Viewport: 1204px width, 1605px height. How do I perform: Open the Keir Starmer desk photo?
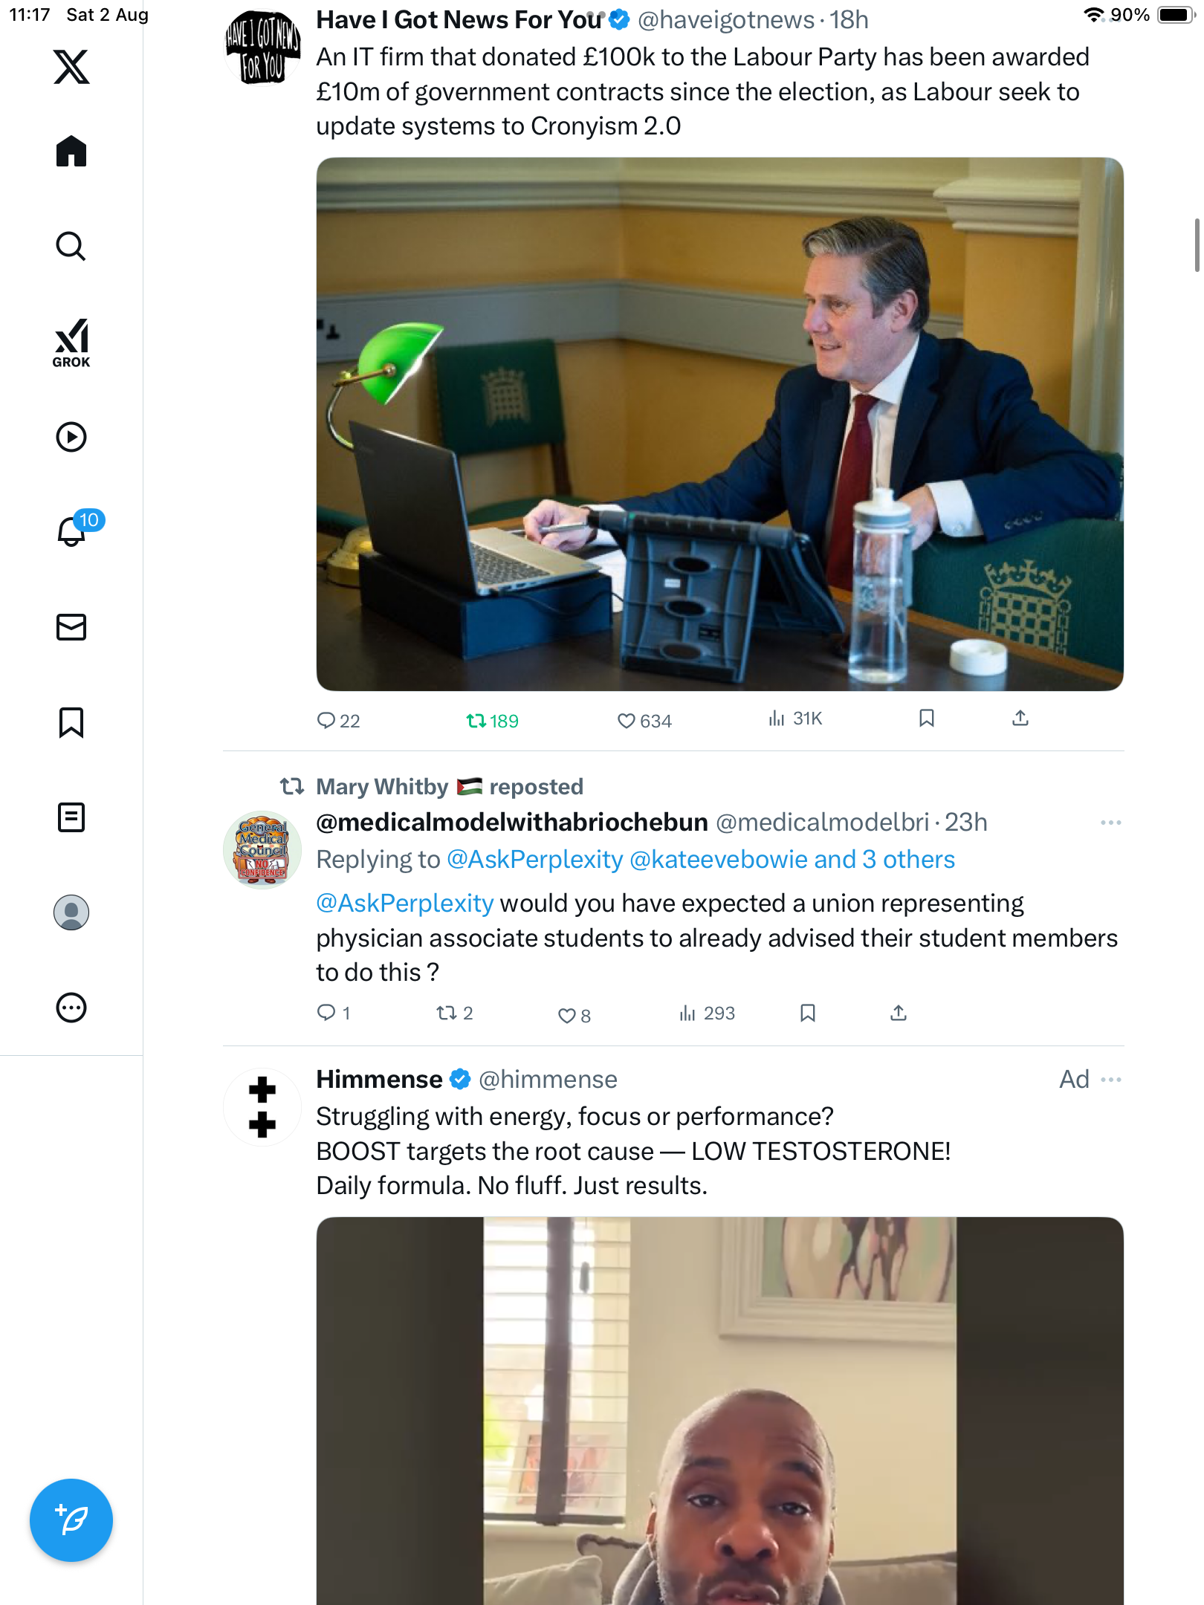click(719, 424)
